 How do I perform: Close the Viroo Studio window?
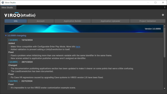tap(163, 2)
